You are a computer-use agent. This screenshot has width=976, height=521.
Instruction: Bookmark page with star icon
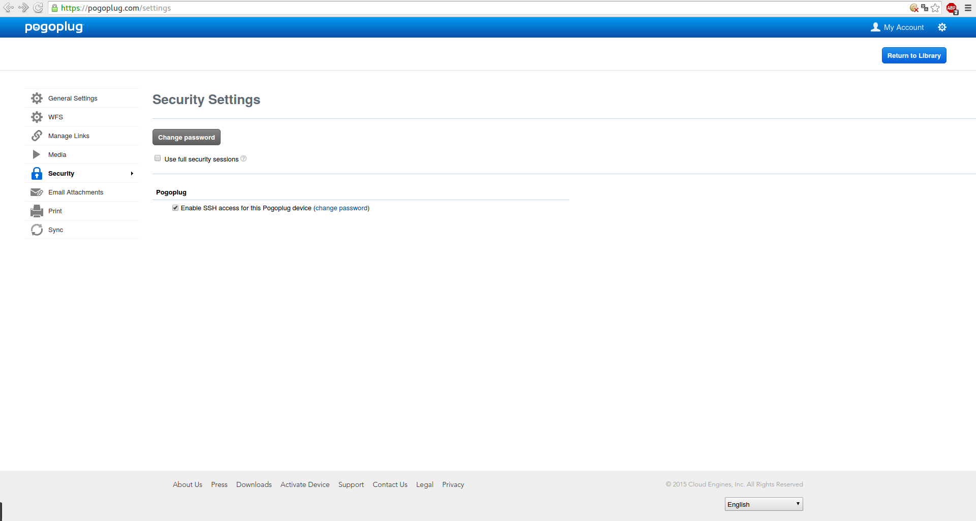(935, 8)
